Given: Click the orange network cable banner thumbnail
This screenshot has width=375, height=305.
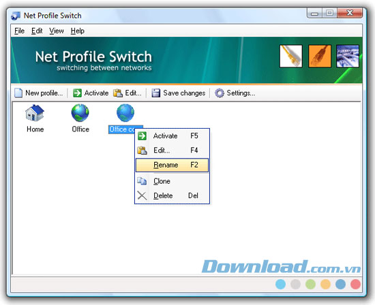Looking at the screenshot, I should 320,56.
